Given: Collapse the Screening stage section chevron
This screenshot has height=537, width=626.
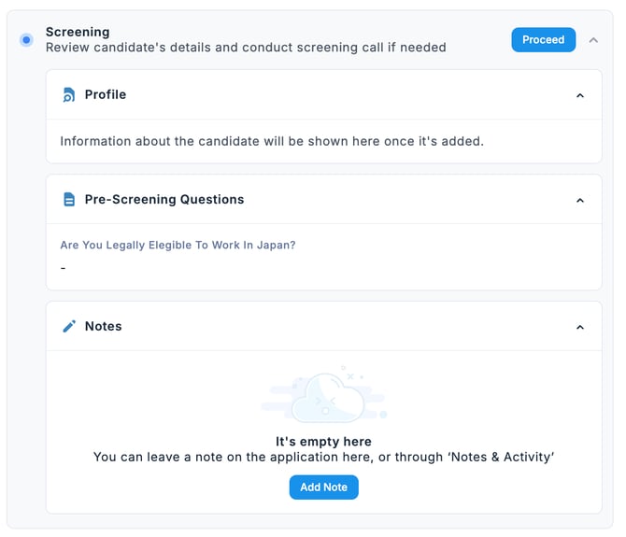Looking at the screenshot, I should (x=593, y=40).
